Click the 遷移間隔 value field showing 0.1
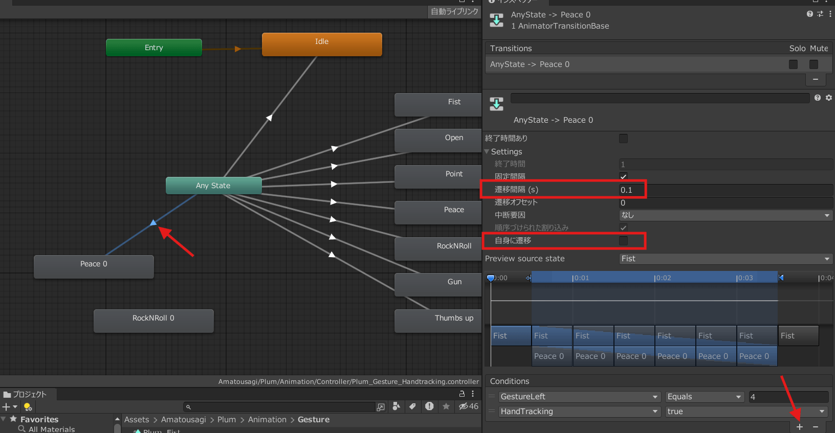Screen dimensions: 835x433 point(632,190)
